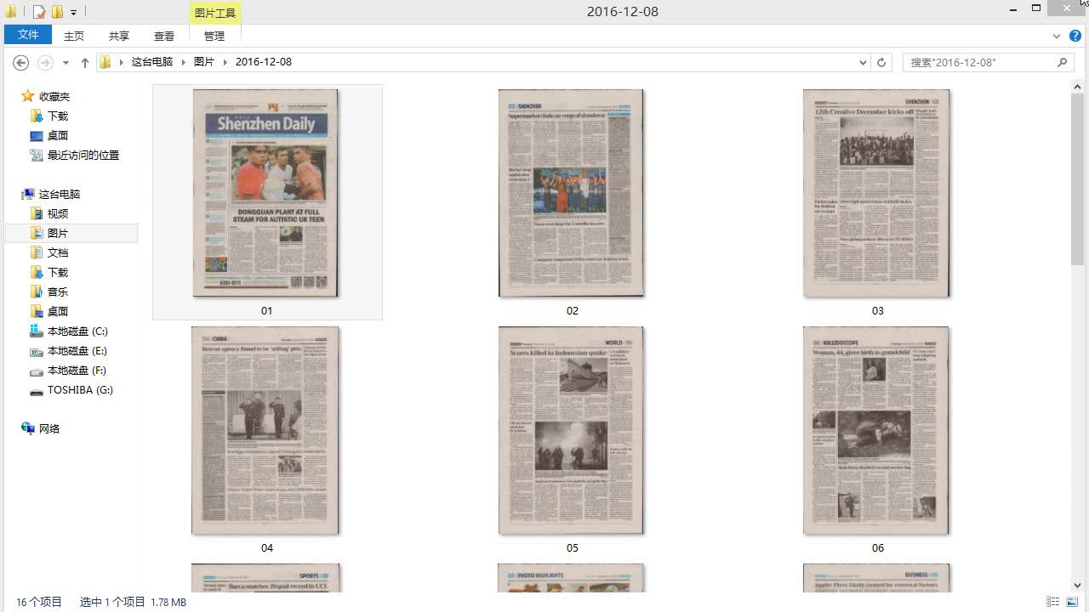This screenshot has height=612, width=1089.
Task: Go up one level with Up arrow
Action: point(85,62)
